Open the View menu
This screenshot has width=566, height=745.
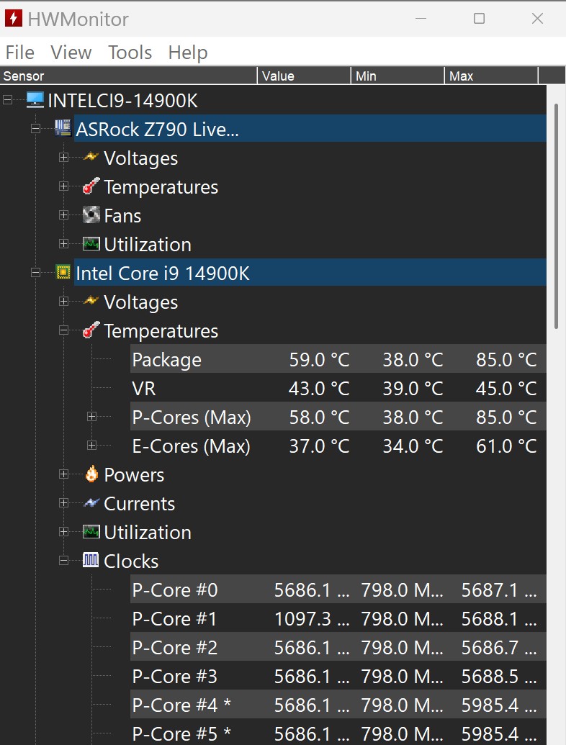71,53
